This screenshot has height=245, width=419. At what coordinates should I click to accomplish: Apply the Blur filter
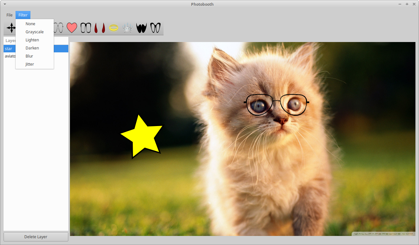tap(29, 56)
